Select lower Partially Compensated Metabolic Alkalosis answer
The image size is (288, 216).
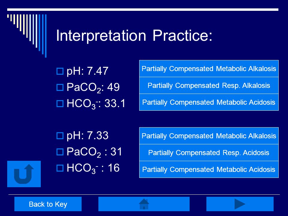pyautogui.click(x=209, y=136)
